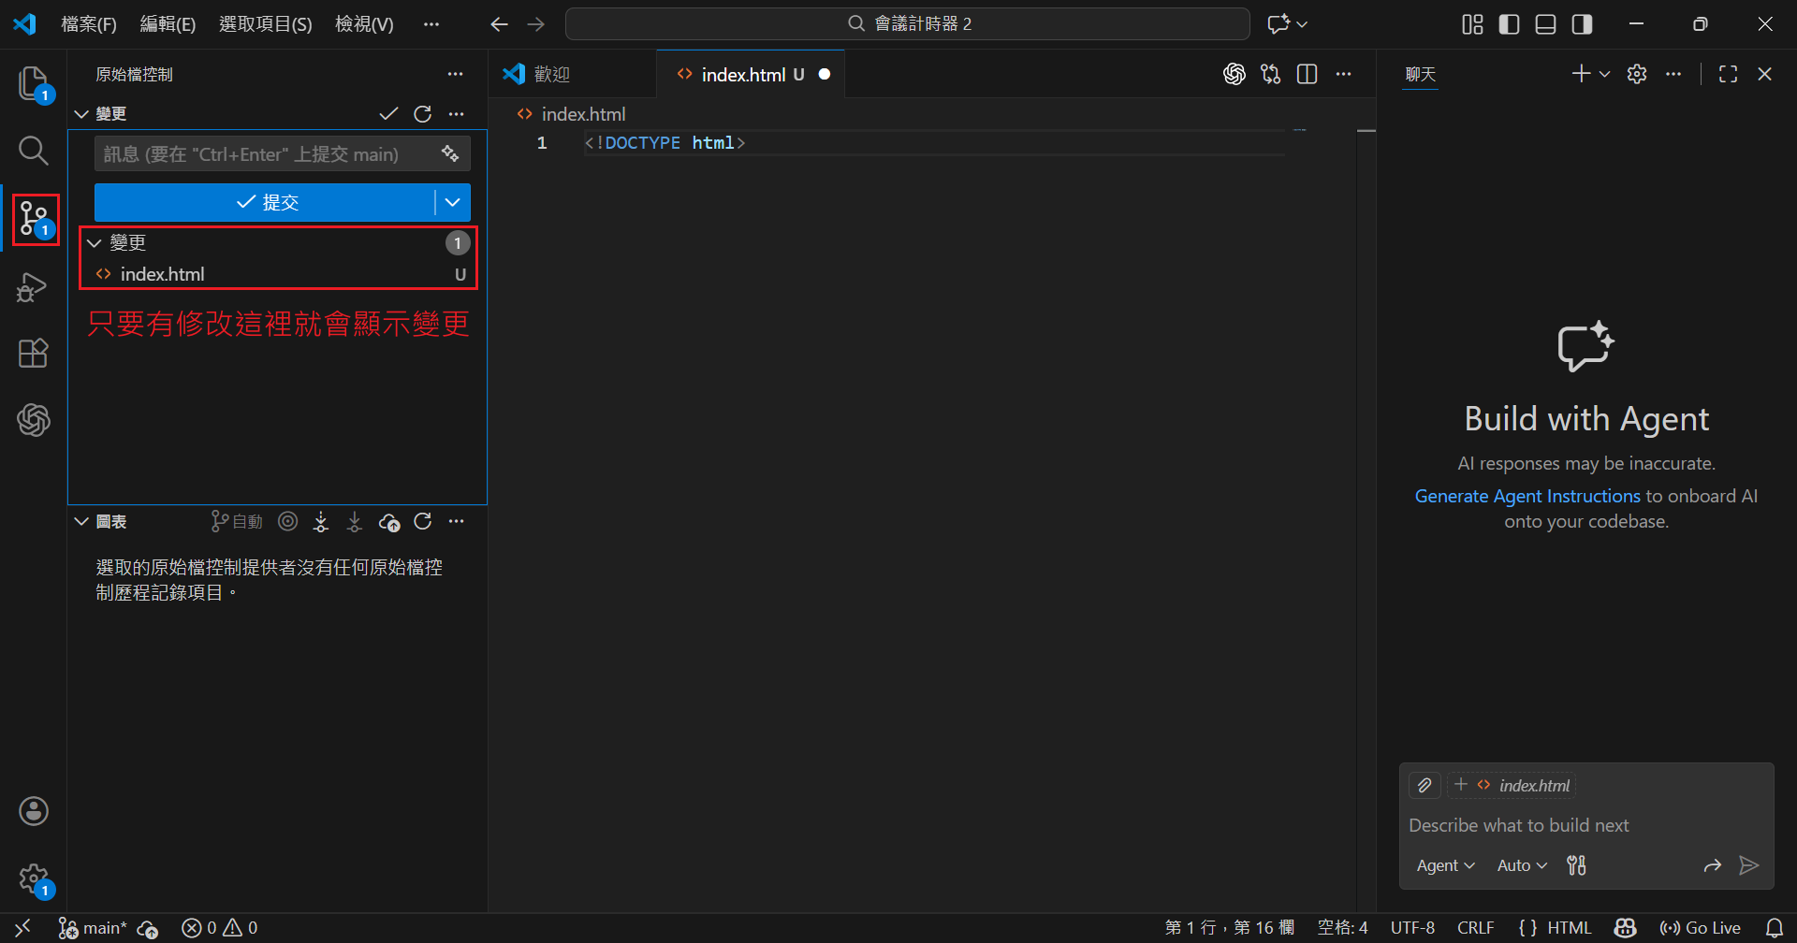Generate commit message with sparkle icon
Image resolution: width=1797 pixels, height=943 pixels.
pyautogui.click(x=450, y=153)
